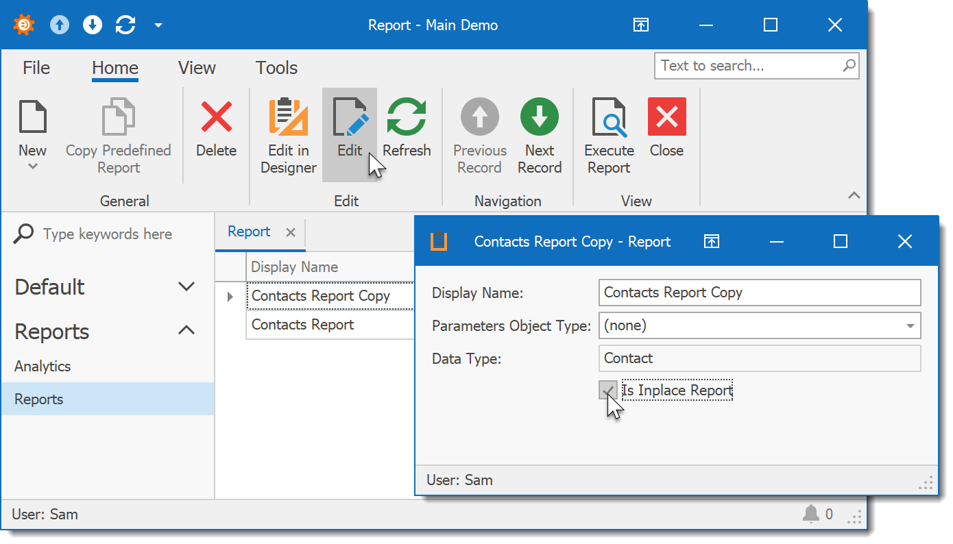Click the Edit in Designer icon
The height and width of the screenshot is (544, 953).
(x=288, y=117)
